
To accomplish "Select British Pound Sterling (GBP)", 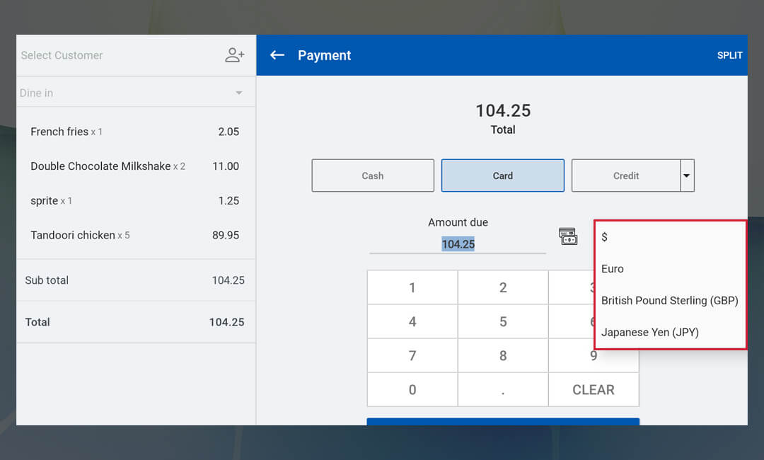I will [670, 301].
